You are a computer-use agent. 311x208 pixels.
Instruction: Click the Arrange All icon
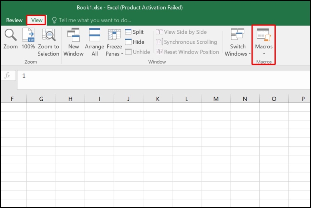[94, 35]
